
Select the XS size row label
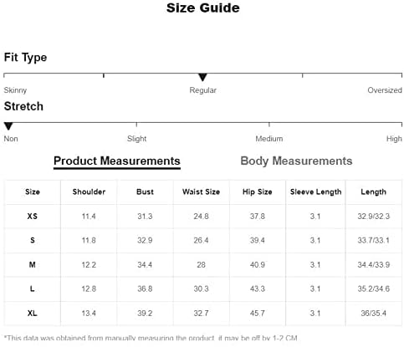pyautogui.click(x=33, y=217)
